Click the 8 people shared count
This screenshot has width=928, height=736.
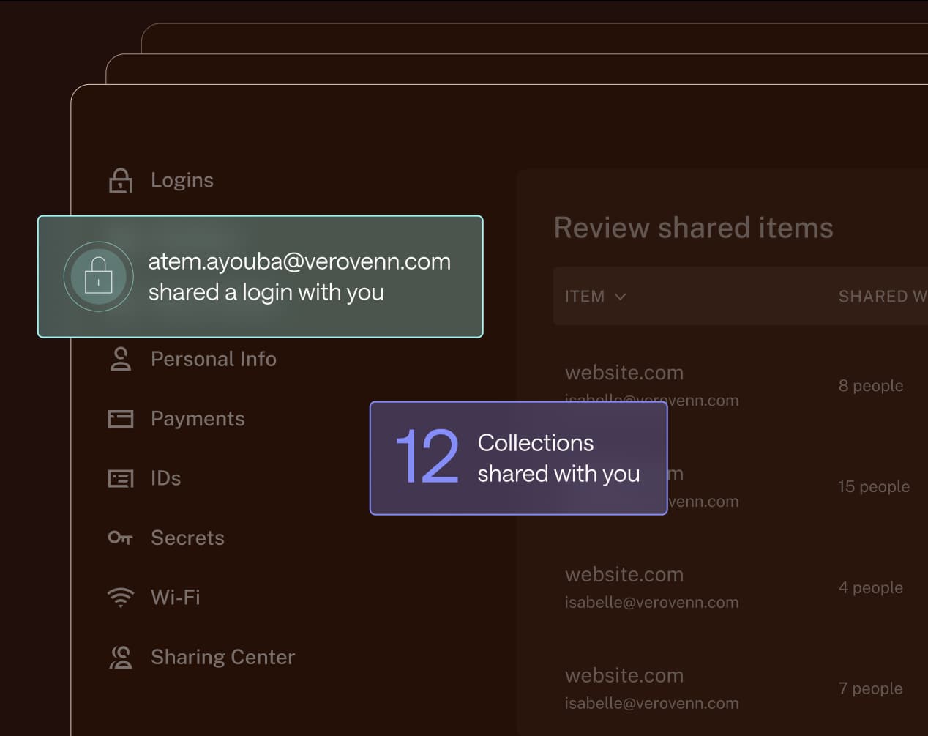[x=870, y=386]
